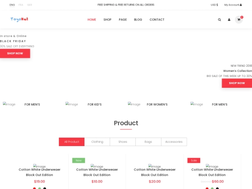Click product image of $19.00 item
Image resolution: width=252 pixels, height=189 pixels.
click(39, 166)
